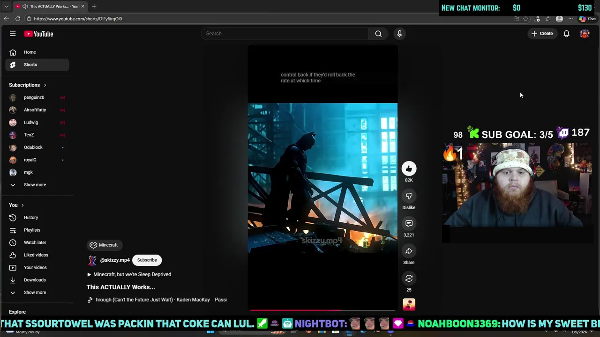
Task: Open the You section header chevron
Action: coord(22,205)
